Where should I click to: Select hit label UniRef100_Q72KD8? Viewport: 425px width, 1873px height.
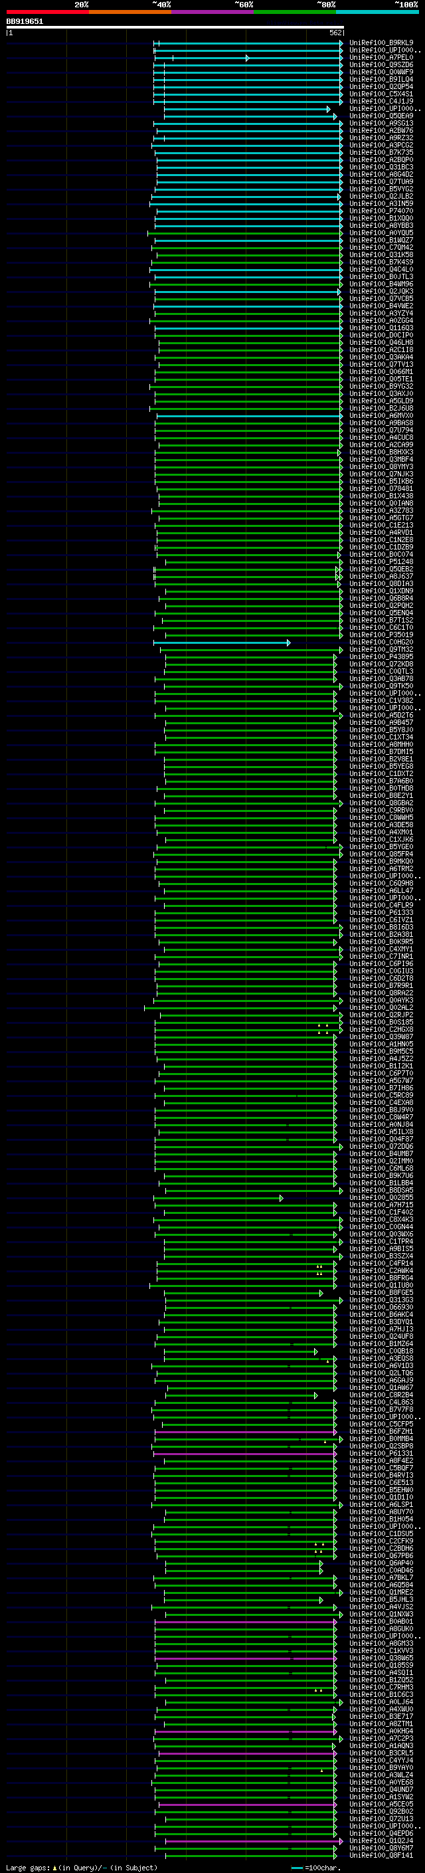(381, 664)
